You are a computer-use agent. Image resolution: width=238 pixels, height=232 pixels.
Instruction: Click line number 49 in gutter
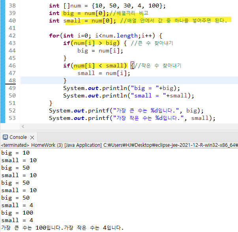coord(12,88)
